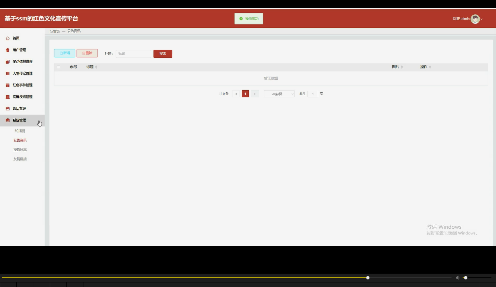This screenshot has height=287, width=496.
Task: Open 人物传记管理 menu
Action: (x=22, y=73)
